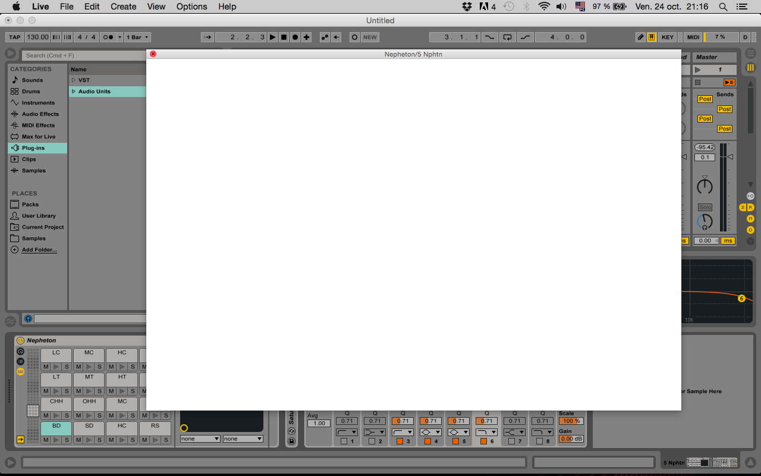Disable EQ filter band 6 checkbox
This screenshot has height=476, width=761.
[484, 441]
